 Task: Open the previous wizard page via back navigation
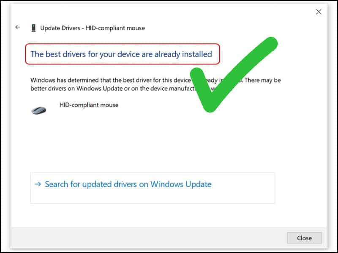(x=17, y=27)
